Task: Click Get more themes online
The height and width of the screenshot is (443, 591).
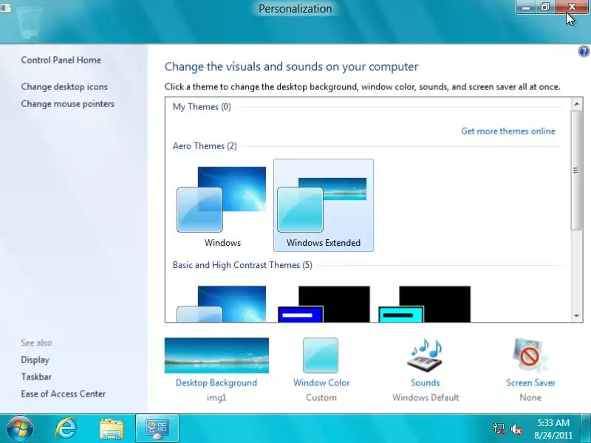Action: pos(508,131)
